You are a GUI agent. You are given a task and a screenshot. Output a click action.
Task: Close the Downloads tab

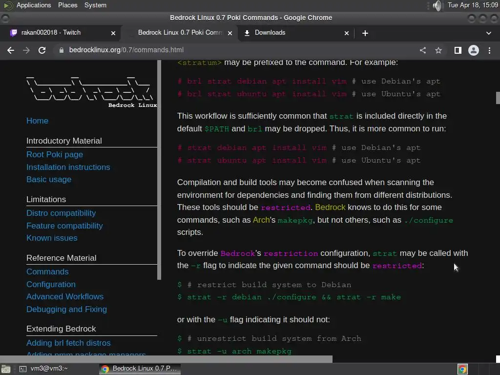[347, 33]
